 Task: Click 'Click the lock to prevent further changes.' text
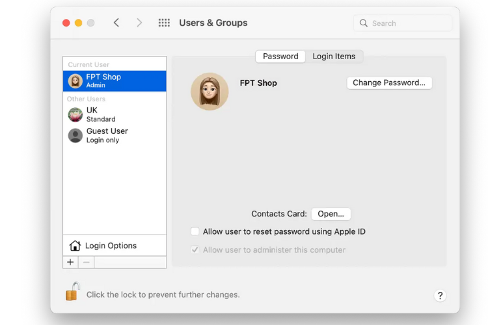[x=163, y=295]
